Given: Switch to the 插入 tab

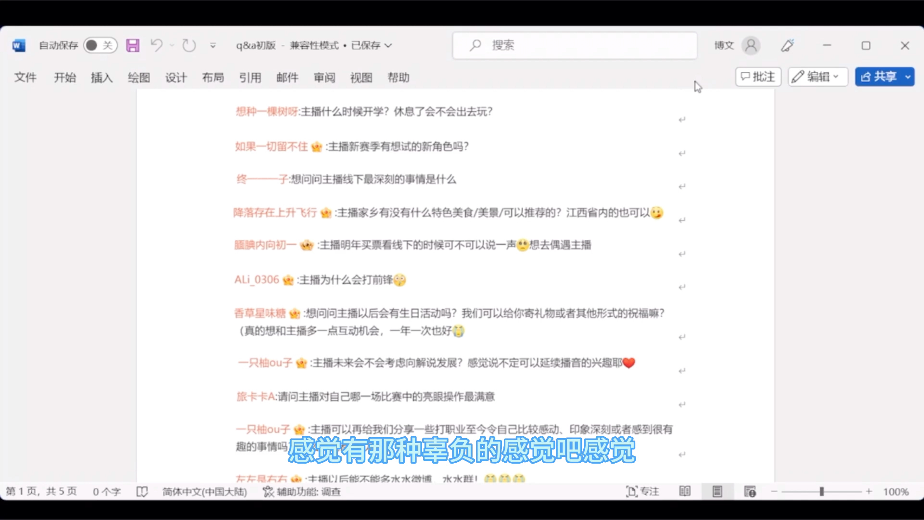Looking at the screenshot, I should 102,77.
